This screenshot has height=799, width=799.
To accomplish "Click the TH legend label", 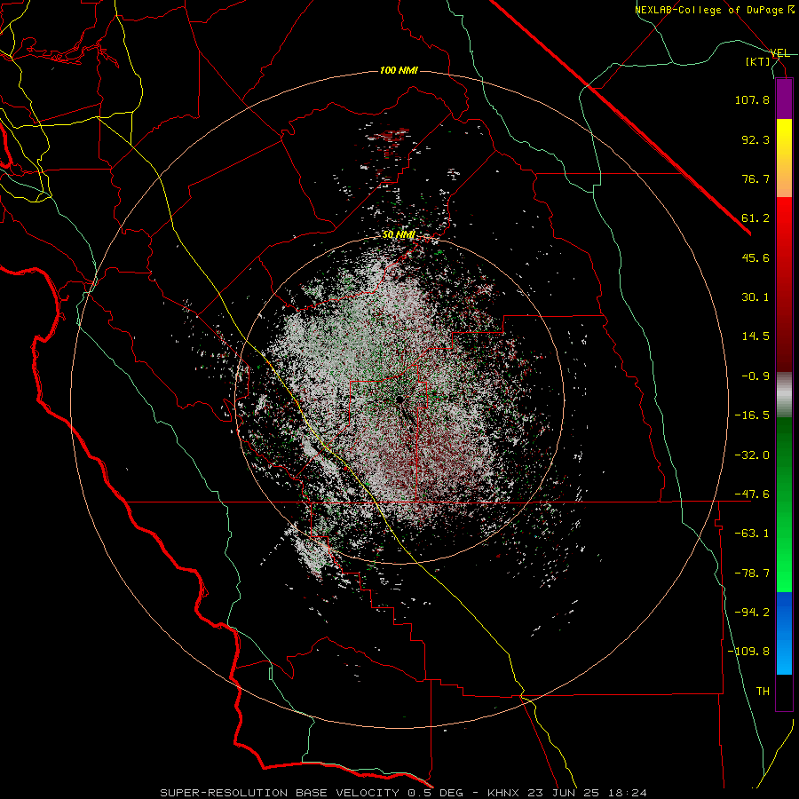I will pos(763,692).
